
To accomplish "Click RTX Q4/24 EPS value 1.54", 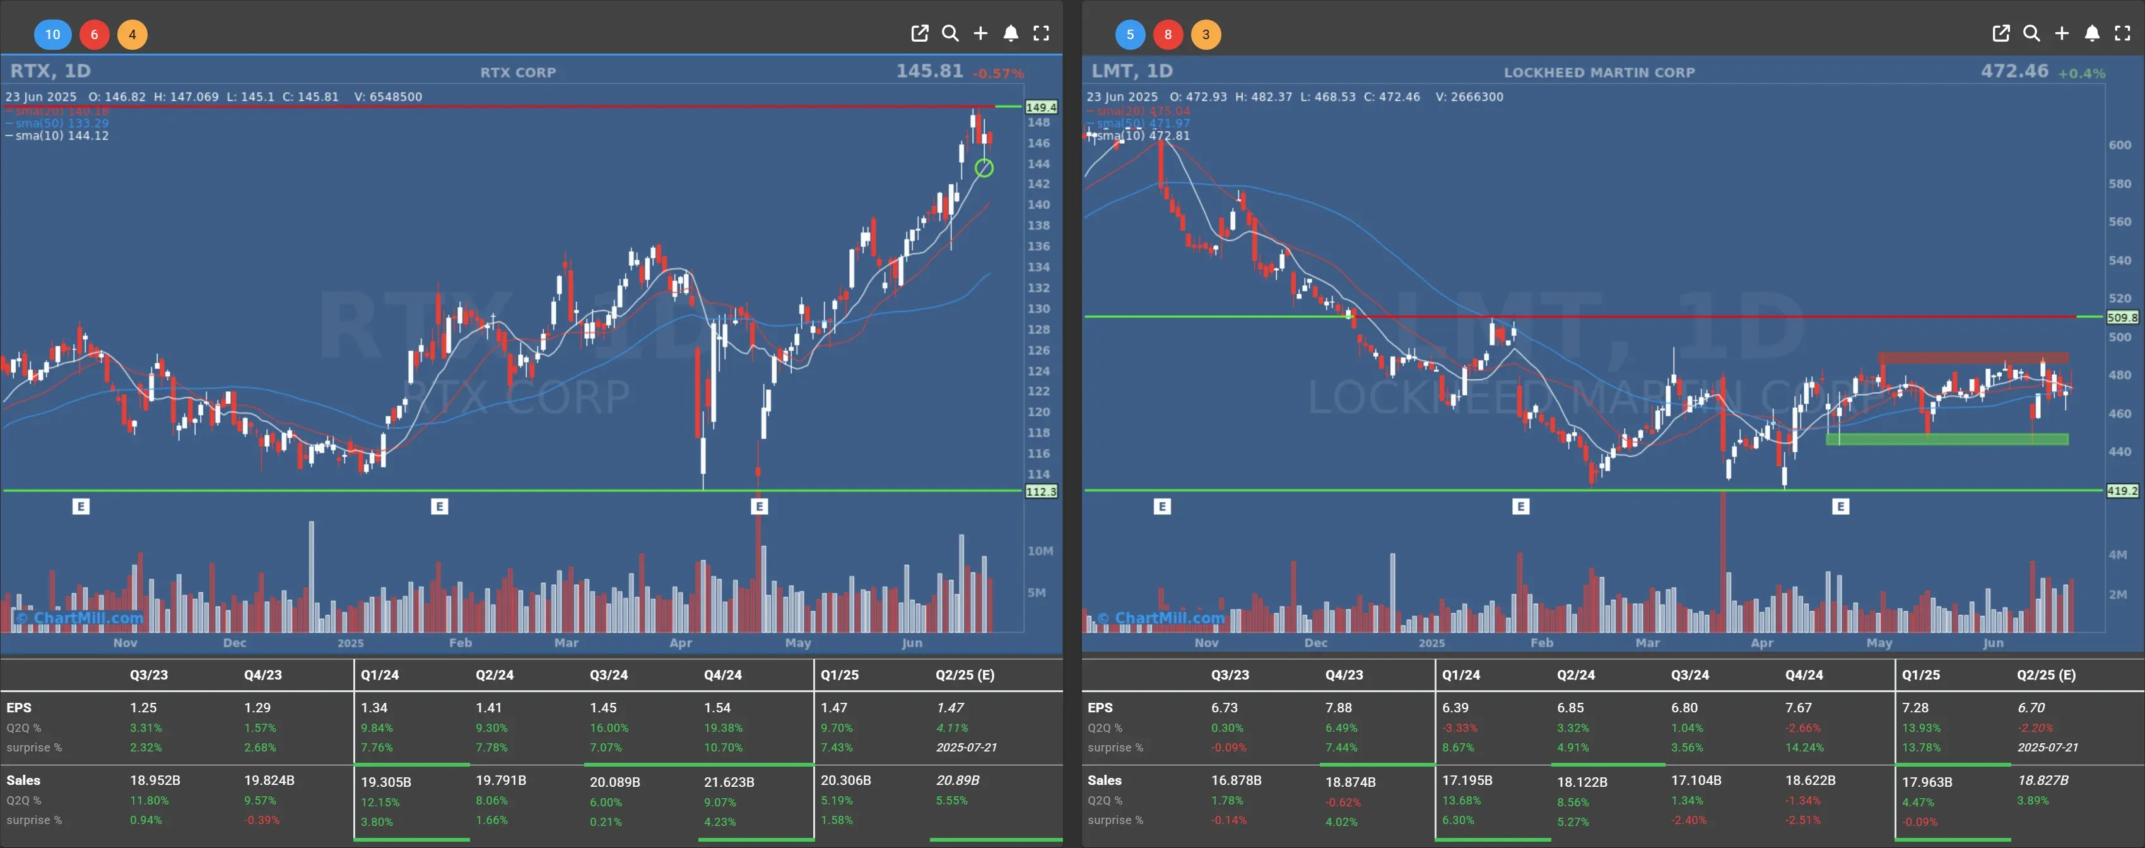I will [717, 707].
